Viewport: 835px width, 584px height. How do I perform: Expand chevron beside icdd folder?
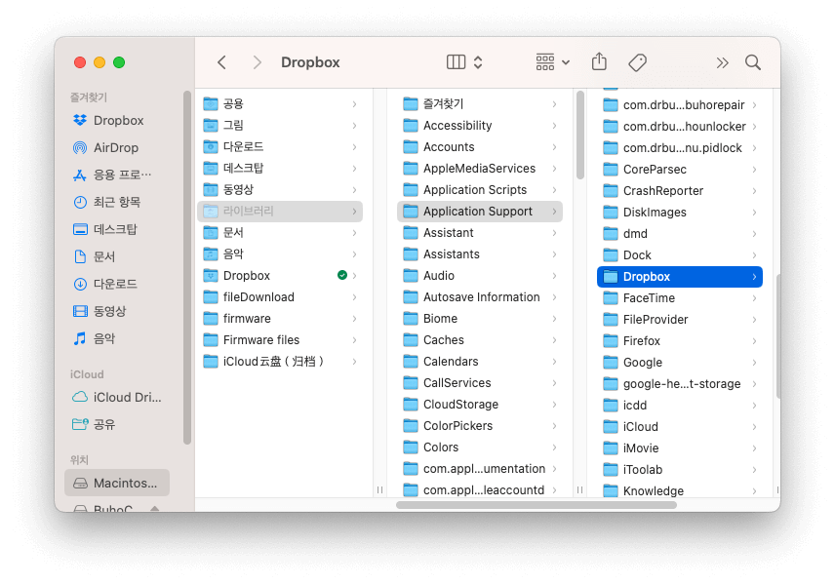[x=754, y=406]
